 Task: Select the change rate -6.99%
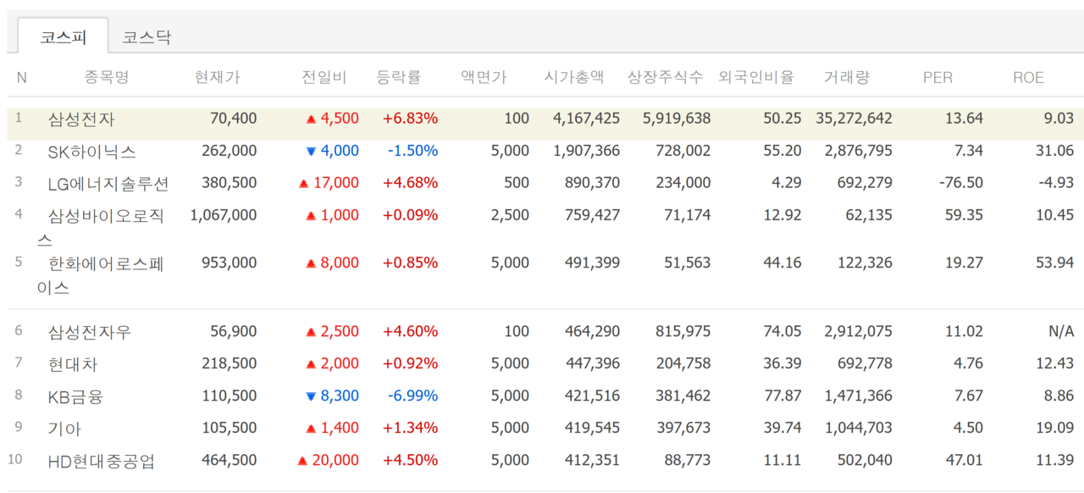(412, 396)
